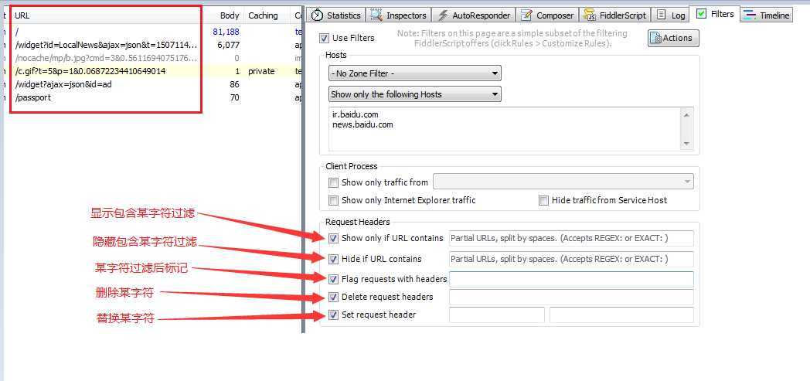The width and height of the screenshot is (810, 381).
Task: Switch to the Log tab
Action: click(x=671, y=15)
